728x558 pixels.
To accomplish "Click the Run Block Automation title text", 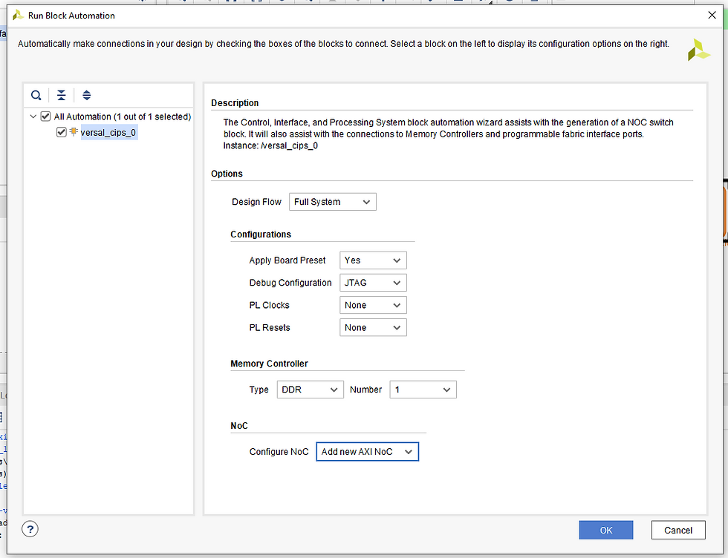I will 71,16.
